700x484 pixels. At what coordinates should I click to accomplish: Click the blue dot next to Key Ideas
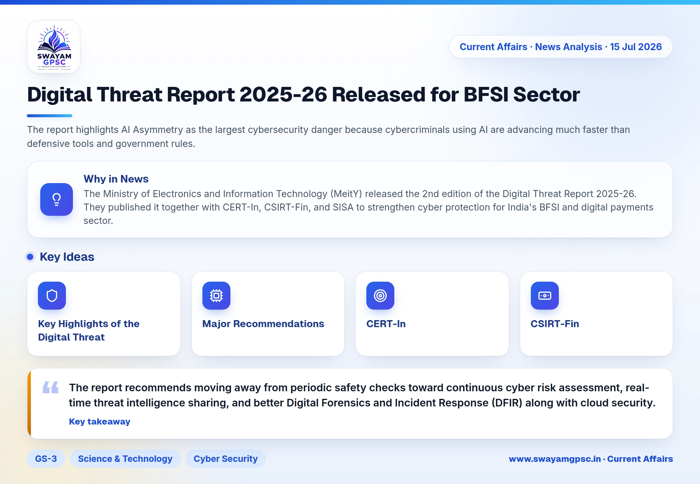[x=30, y=257]
